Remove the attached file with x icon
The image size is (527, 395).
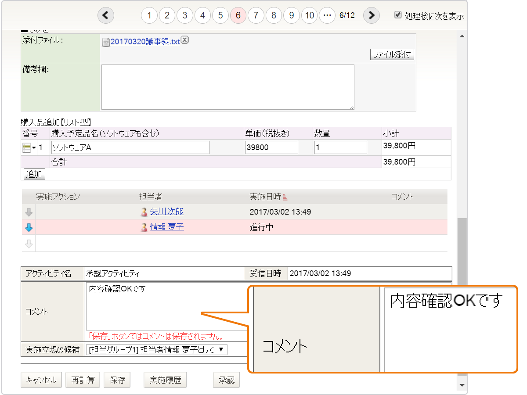pos(185,40)
